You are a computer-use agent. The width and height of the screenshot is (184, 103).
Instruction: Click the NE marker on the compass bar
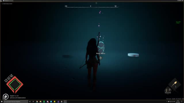tap(66, 6)
